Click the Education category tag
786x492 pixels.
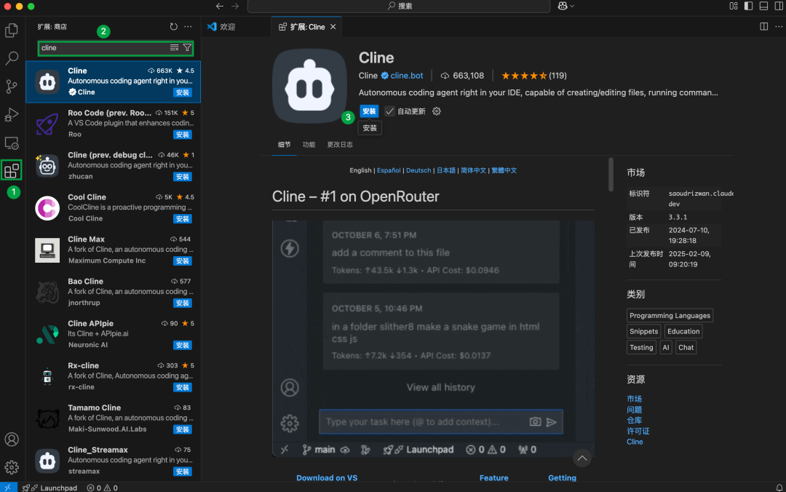click(683, 331)
